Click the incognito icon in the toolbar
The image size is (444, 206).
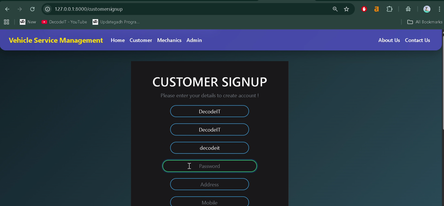point(408,9)
